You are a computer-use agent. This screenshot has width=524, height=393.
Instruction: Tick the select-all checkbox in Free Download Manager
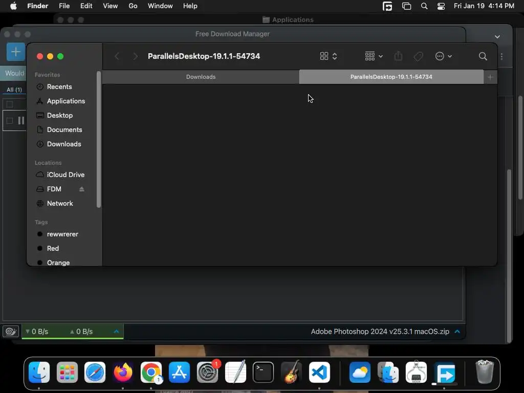pos(10,104)
